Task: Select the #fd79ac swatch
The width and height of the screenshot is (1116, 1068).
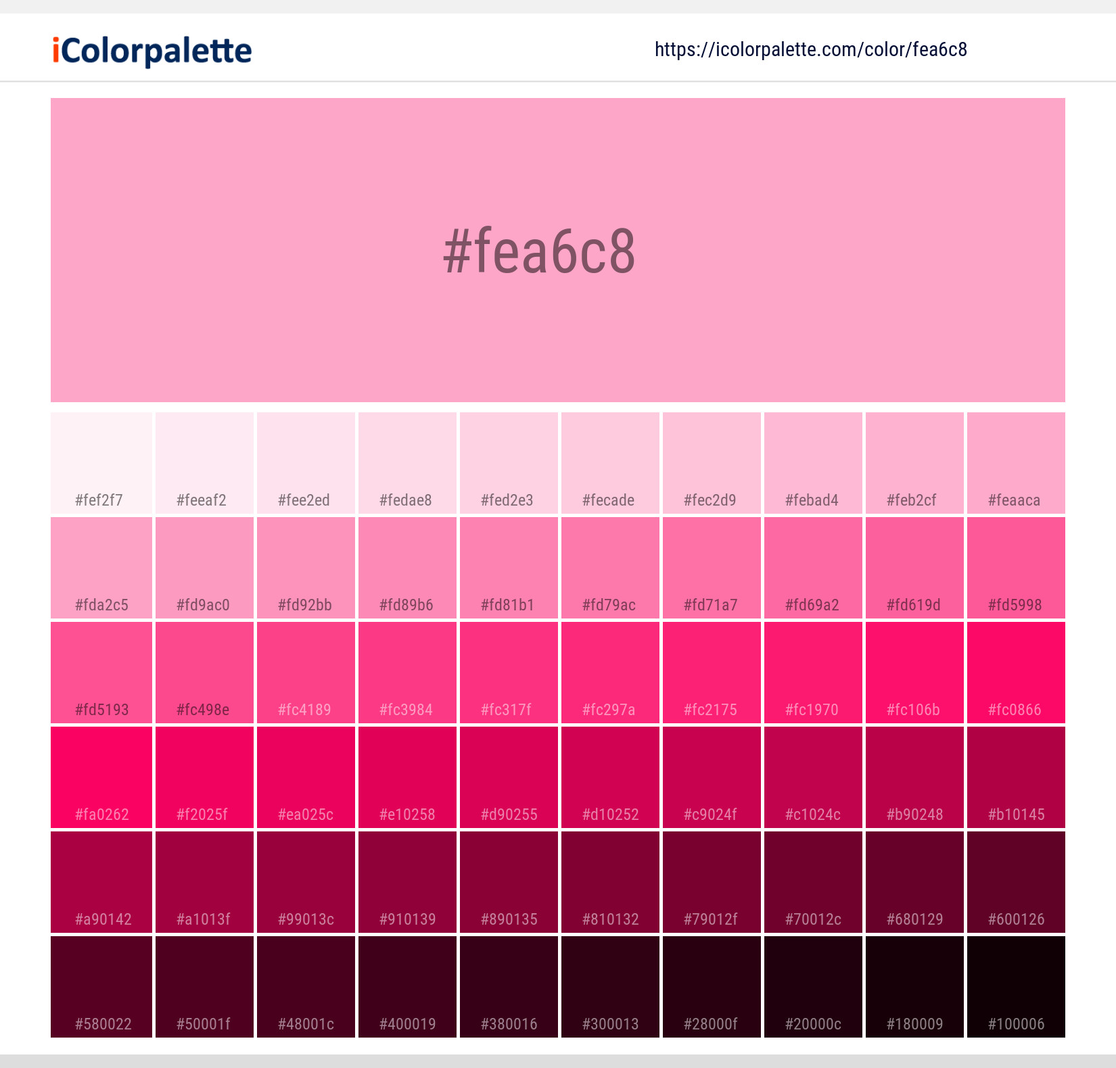Action: tap(609, 568)
